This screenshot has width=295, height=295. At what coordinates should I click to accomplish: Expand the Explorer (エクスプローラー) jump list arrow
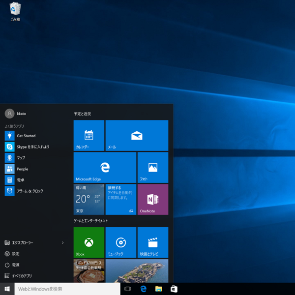click(63, 243)
